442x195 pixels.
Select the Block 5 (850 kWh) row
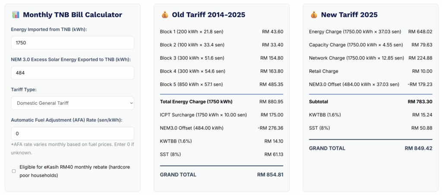(x=221, y=84)
